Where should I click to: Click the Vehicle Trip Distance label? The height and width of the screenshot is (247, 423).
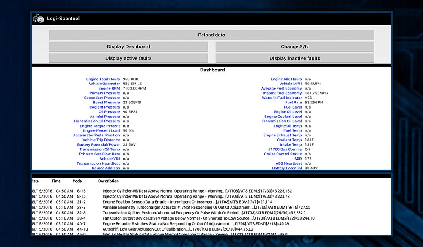point(101,140)
